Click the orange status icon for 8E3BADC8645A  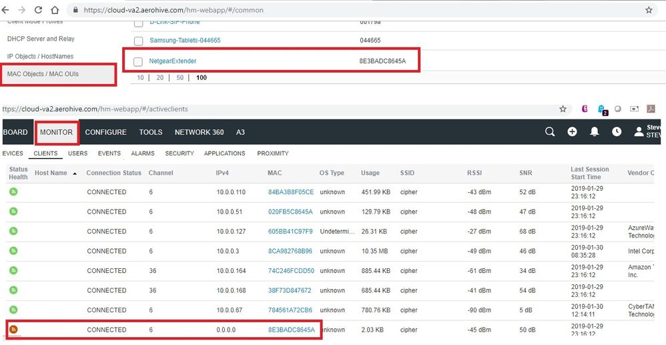click(x=13, y=330)
